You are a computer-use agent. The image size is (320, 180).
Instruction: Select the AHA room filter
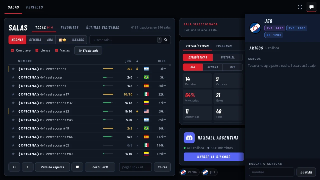click(50, 40)
